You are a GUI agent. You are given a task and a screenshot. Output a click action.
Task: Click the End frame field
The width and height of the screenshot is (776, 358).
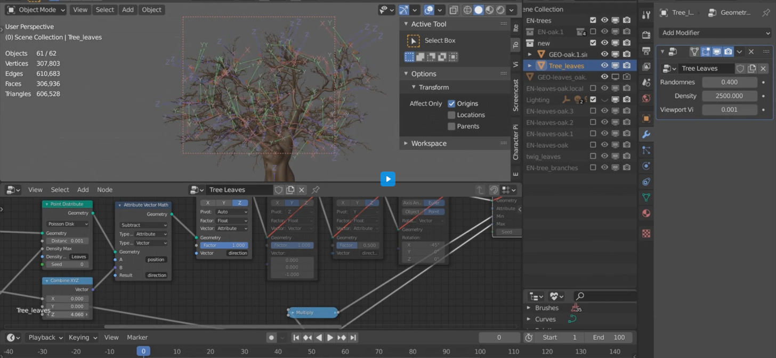click(x=609, y=337)
